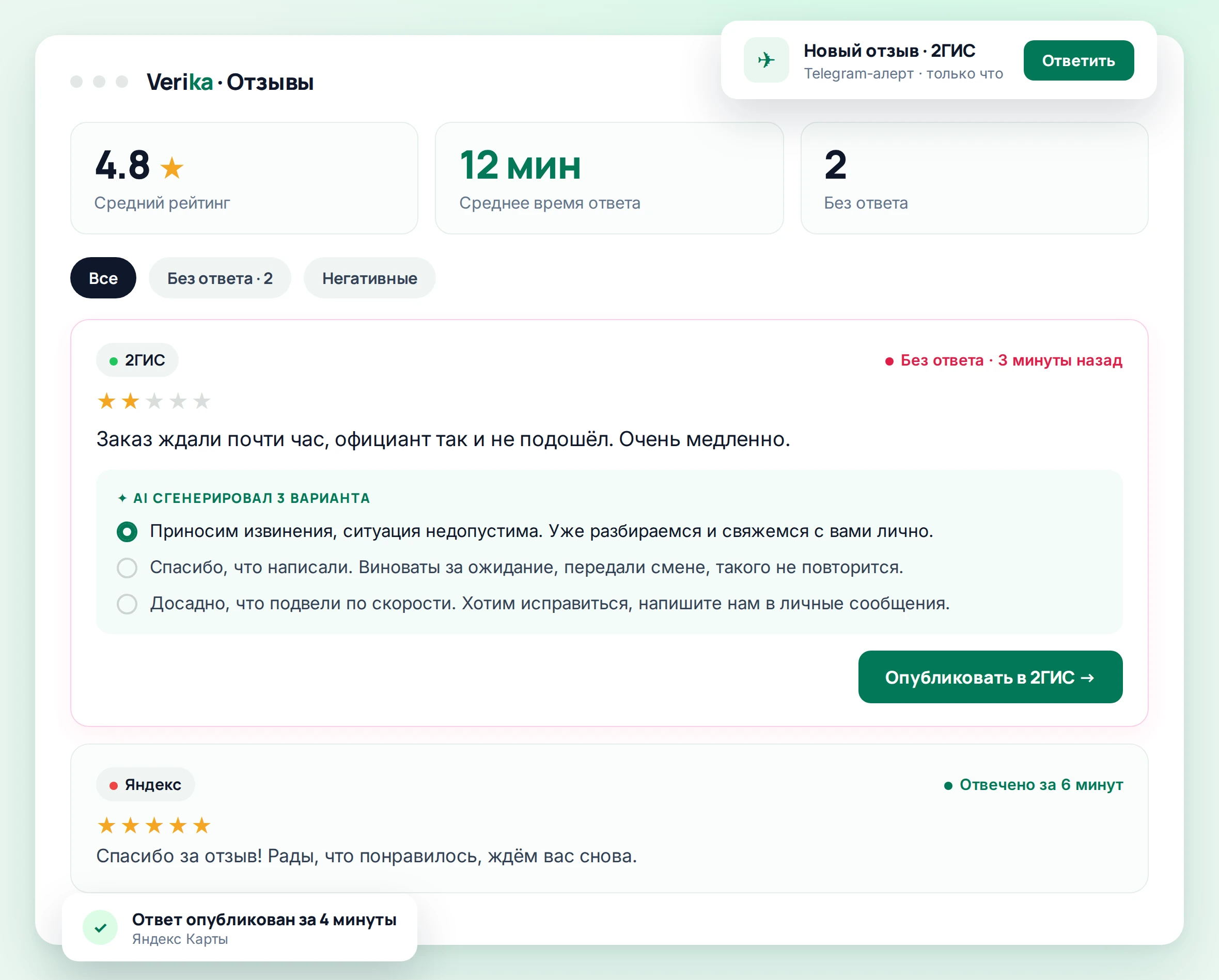Click the orange star next to 4.8 rating
1219x980 pixels.
(x=171, y=168)
